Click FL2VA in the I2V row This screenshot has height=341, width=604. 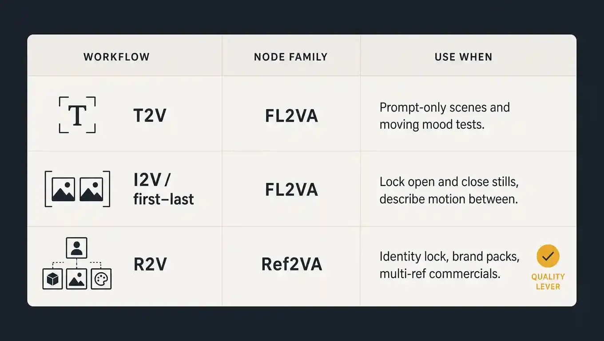pyautogui.click(x=291, y=190)
